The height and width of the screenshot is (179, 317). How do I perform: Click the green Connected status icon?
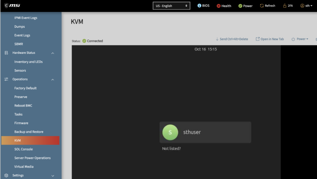pos(84,41)
